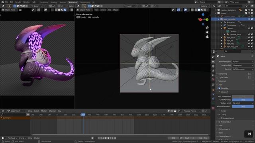Open the camera viewport Object menu

point(116,10)
